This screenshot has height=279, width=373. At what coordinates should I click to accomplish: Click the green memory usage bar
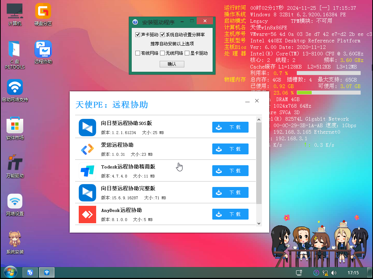click(x=329, y=93)
